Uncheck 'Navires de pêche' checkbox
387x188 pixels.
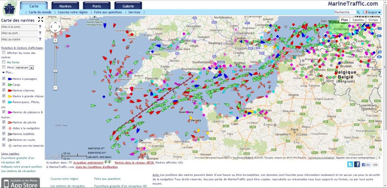pos(4,122)
